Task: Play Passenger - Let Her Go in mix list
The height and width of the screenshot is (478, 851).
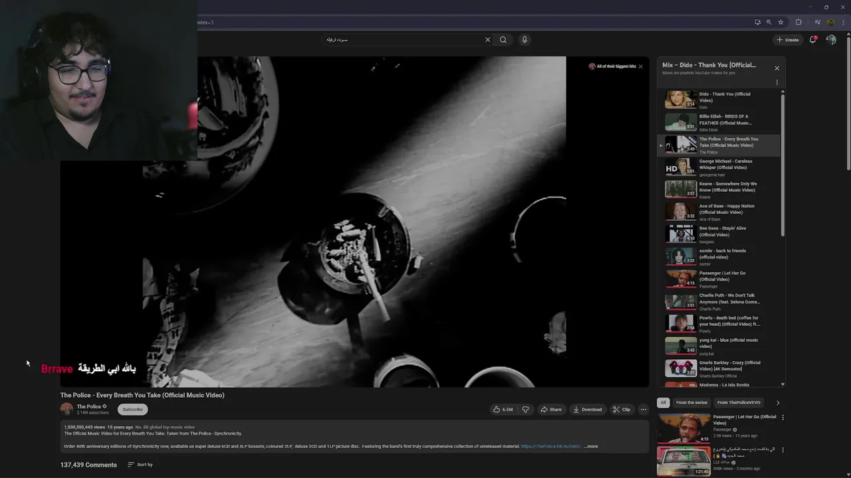Action: [719, 279]
